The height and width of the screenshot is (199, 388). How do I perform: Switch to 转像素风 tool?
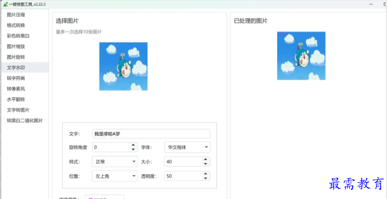(24, 89)
